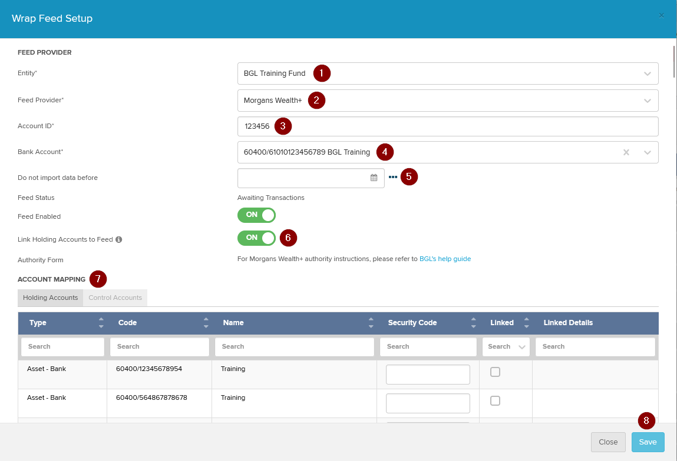
Task: Click the Name column search box
Action: (x=295, y=347)
